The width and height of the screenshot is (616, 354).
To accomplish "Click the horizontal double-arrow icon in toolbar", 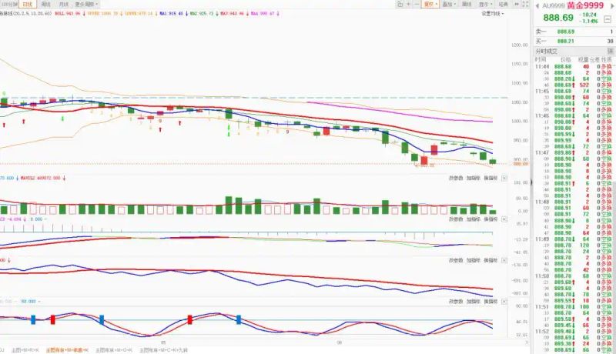I will (517, 5).
